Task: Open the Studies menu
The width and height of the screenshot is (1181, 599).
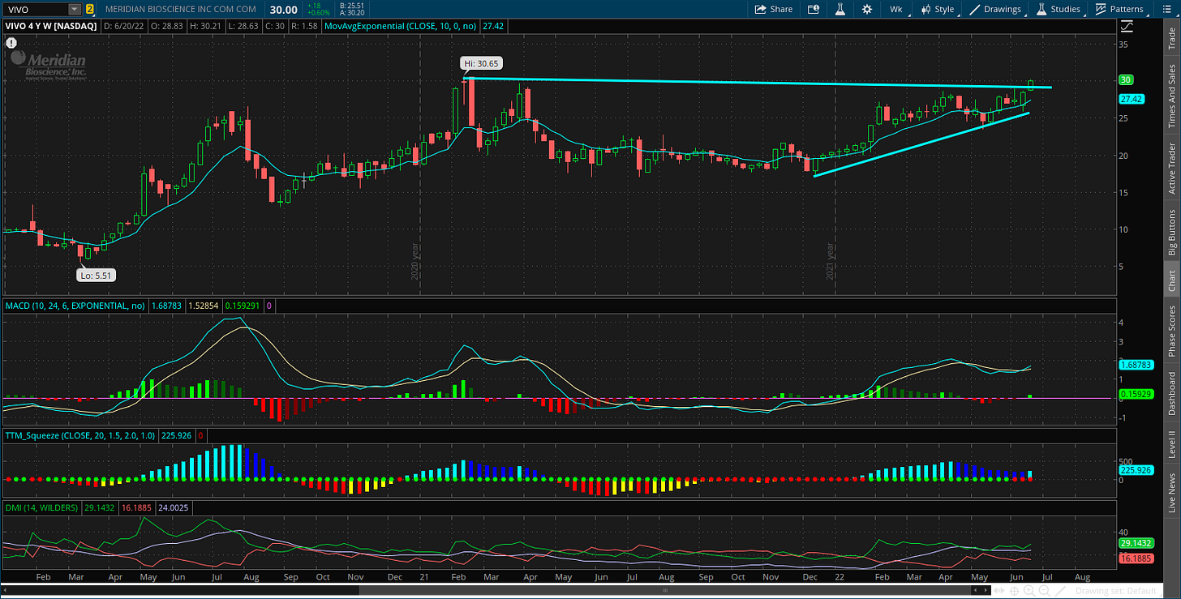Action: [1059, 9]
